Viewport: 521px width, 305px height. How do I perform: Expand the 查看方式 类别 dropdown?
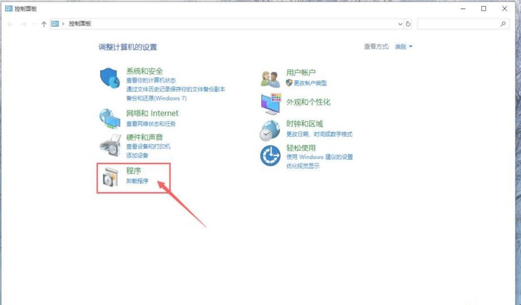(x=403, y=46)
